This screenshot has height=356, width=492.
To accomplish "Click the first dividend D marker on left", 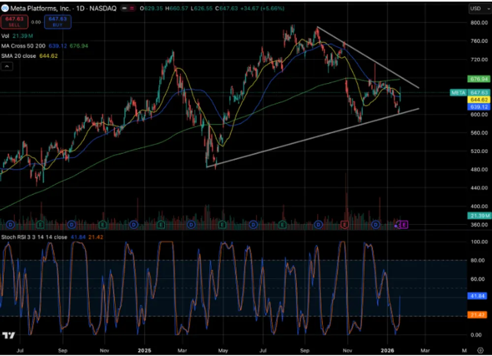I will [10, 224].
